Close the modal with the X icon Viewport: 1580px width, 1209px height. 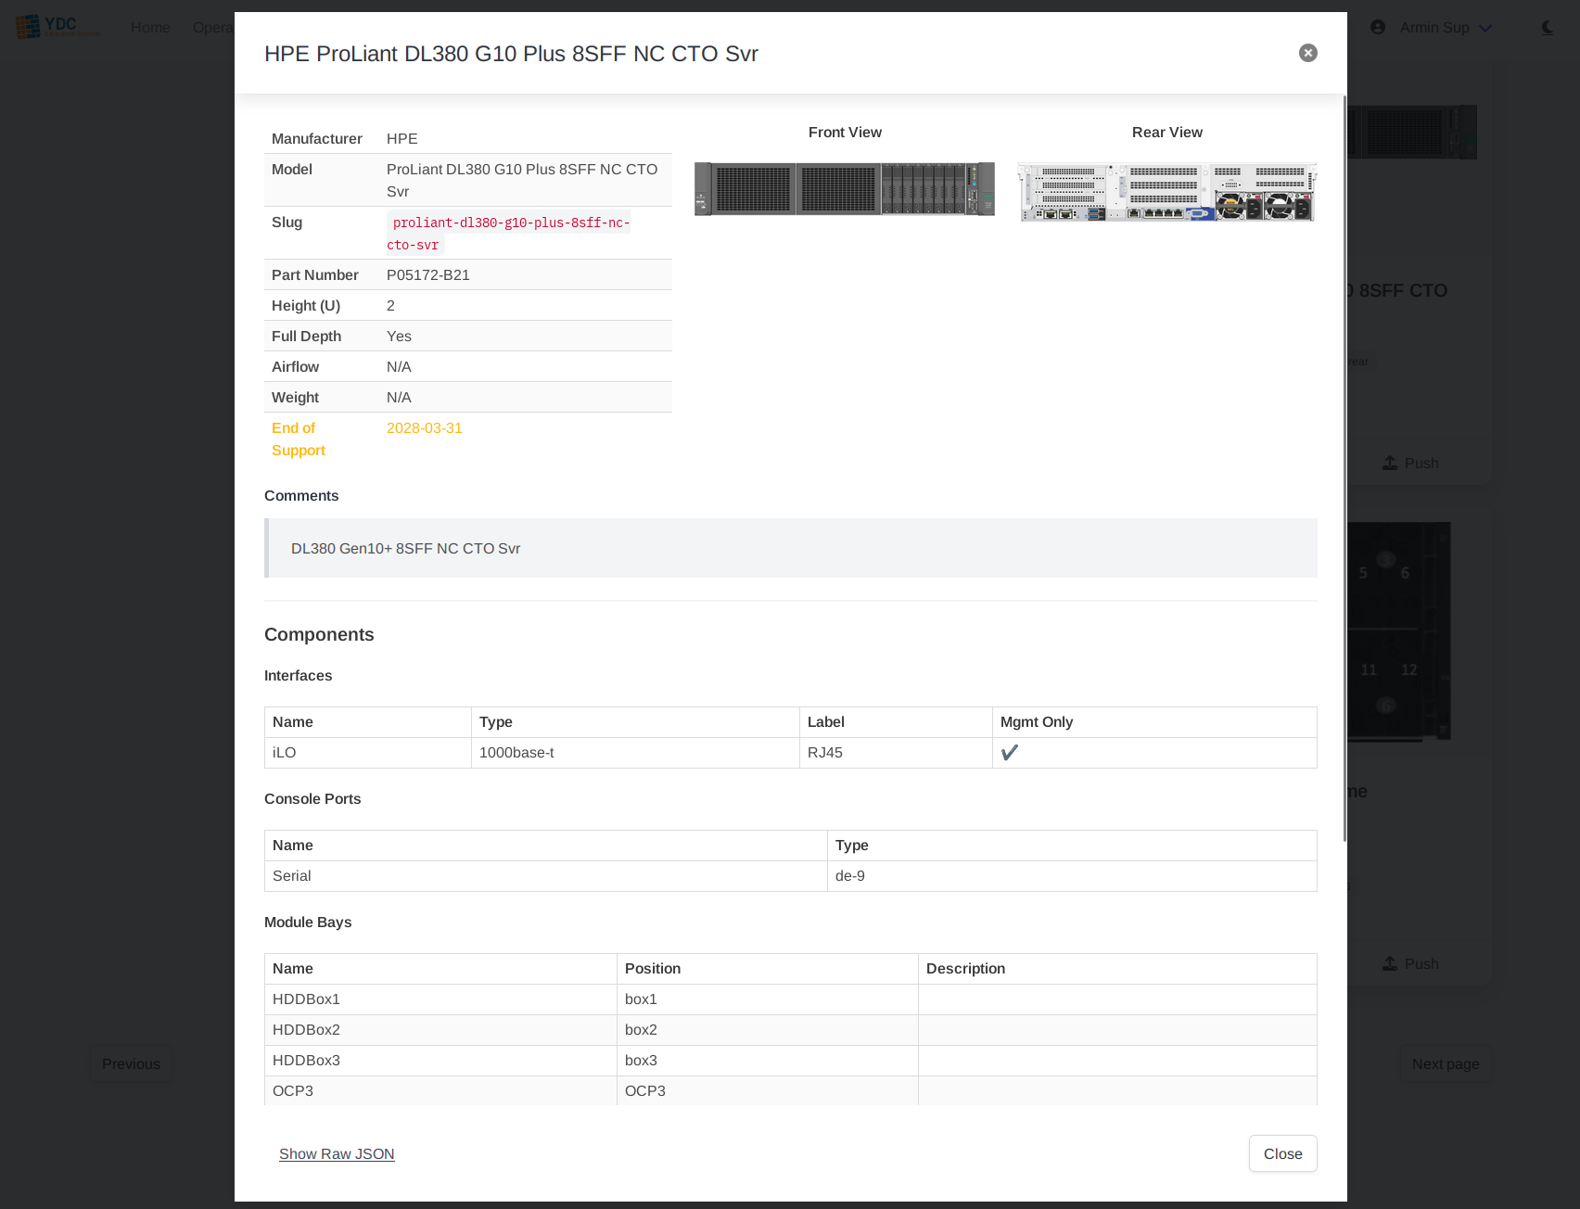[1308, 53]
